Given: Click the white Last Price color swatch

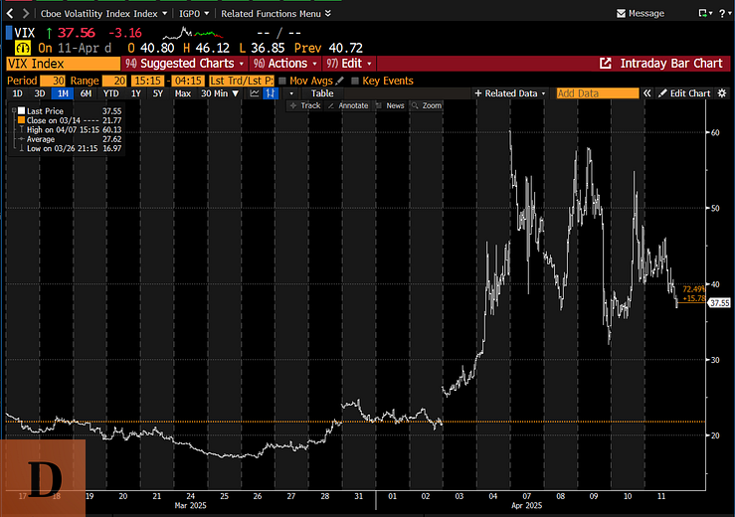Looking at the screenshot, I should point(21,111).
